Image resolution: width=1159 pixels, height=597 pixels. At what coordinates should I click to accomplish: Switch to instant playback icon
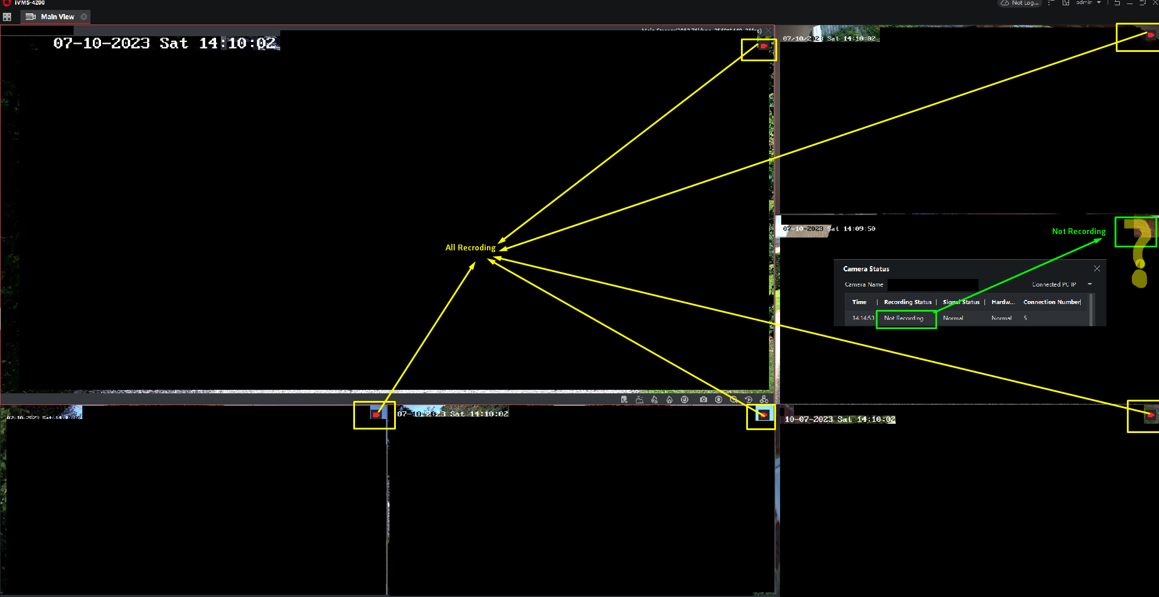coord(749,400)
